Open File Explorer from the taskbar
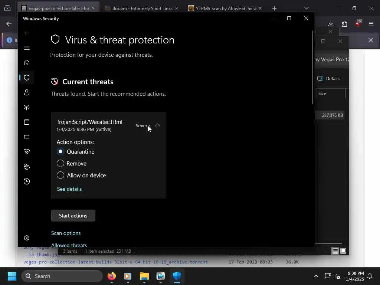 [x=144, y=276]
